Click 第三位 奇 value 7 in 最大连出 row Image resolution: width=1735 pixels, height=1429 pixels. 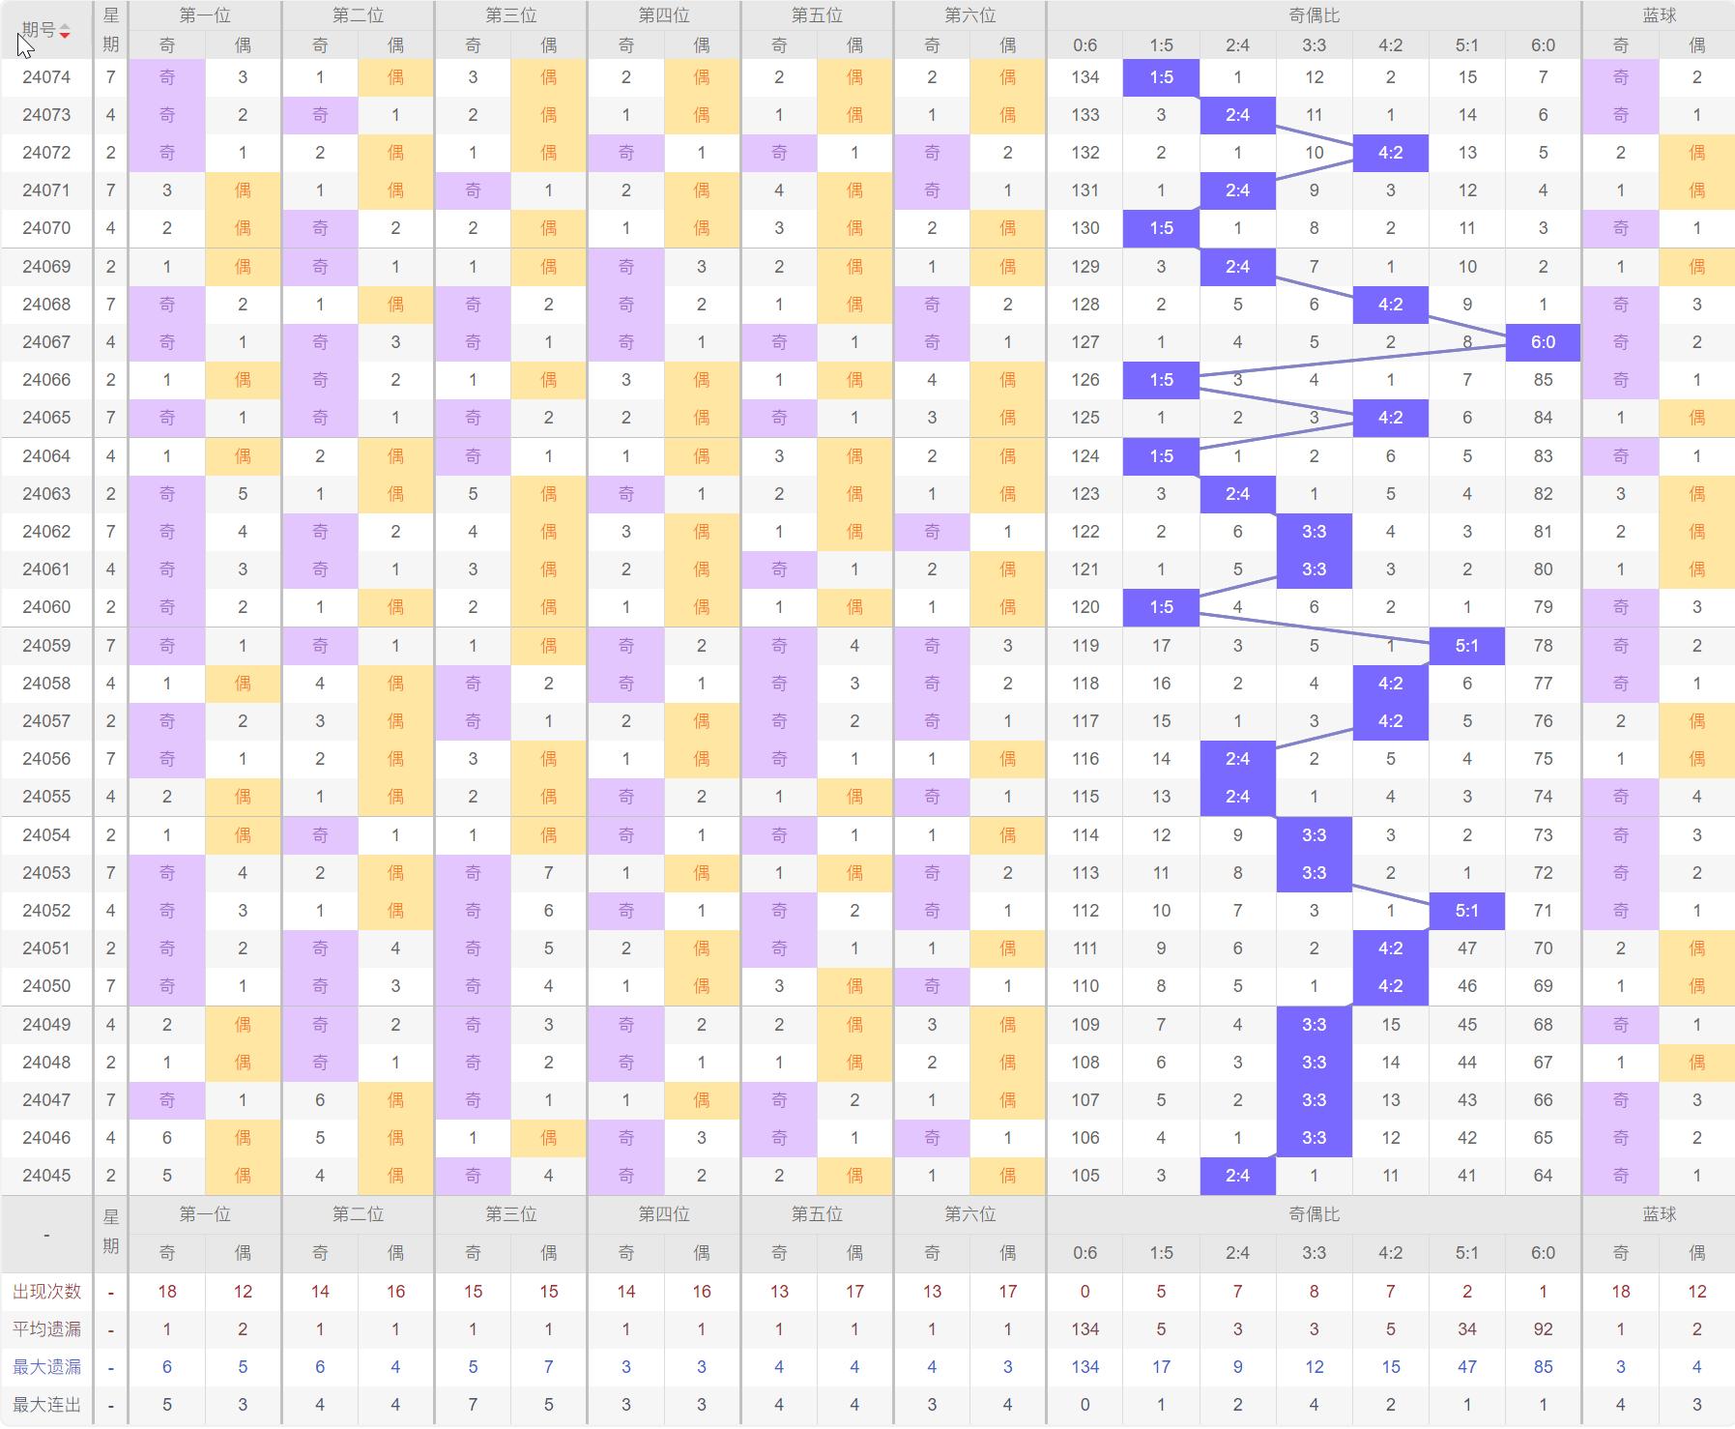pyautogui.click(x=473, y=1405)
